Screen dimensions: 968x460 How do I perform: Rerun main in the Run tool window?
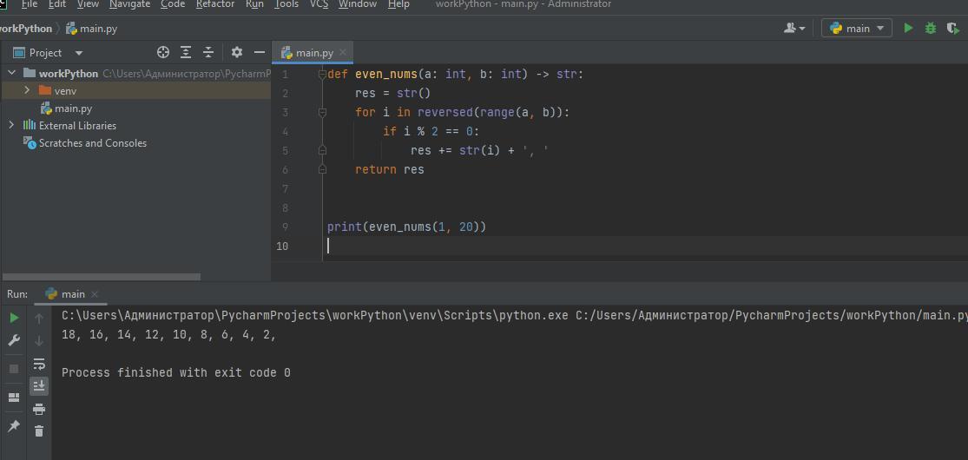14,319
